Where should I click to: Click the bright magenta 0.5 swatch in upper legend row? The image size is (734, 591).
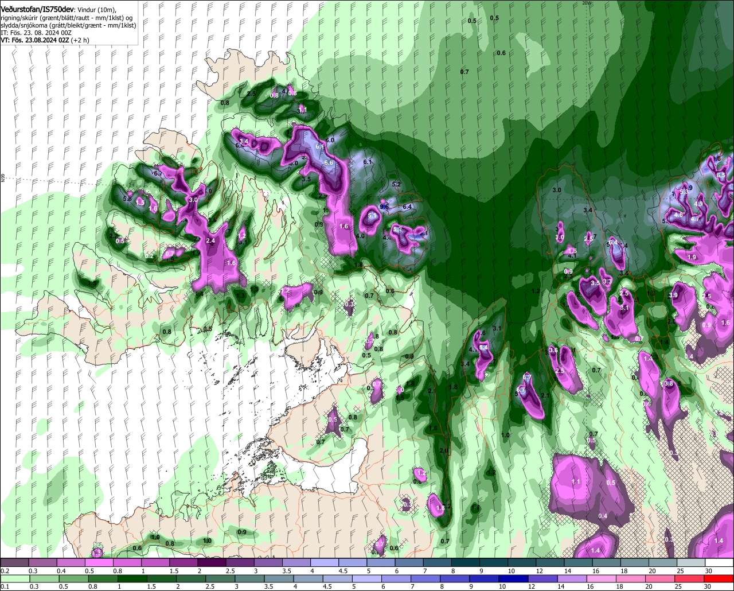click(99, 562)
